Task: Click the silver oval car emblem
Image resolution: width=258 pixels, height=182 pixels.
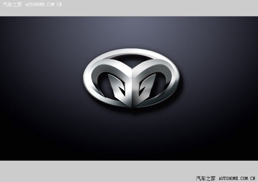Action: 131,79
